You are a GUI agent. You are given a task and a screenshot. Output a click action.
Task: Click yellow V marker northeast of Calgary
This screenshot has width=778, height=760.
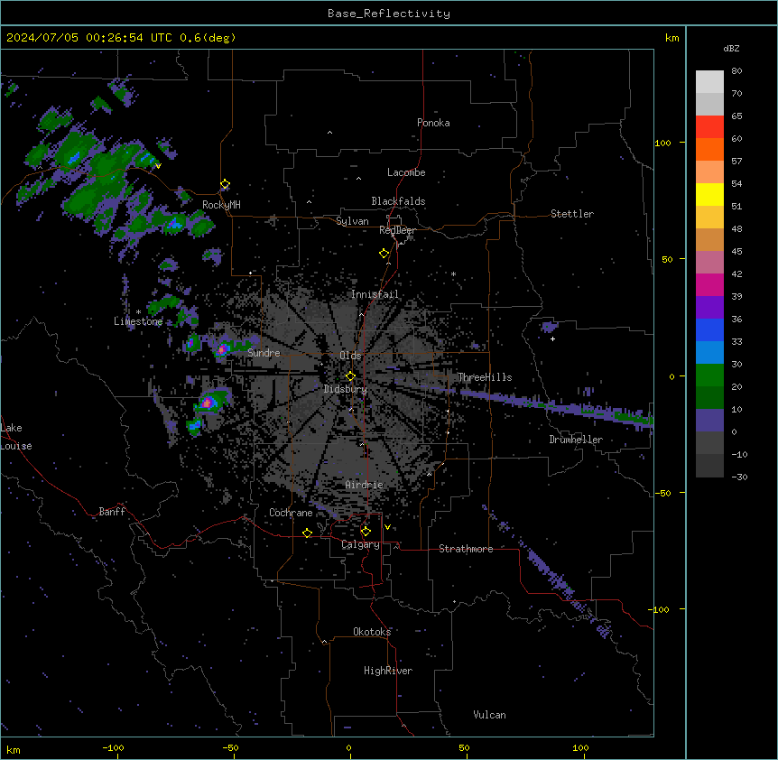coord(387,527)
